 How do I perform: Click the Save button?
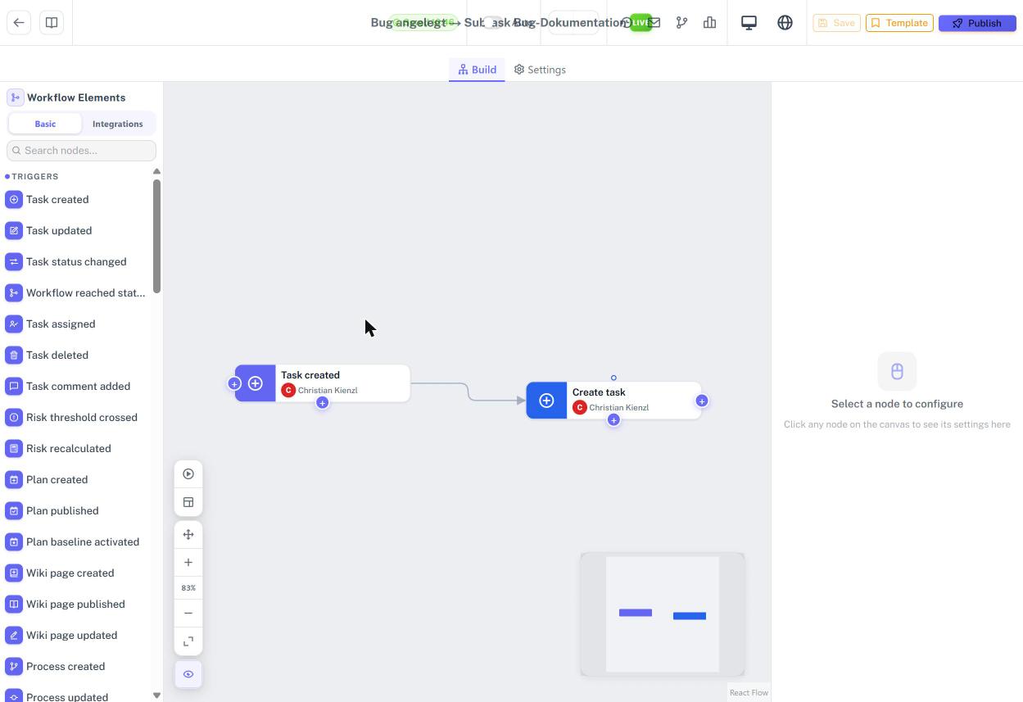click(x=836, y=23)
